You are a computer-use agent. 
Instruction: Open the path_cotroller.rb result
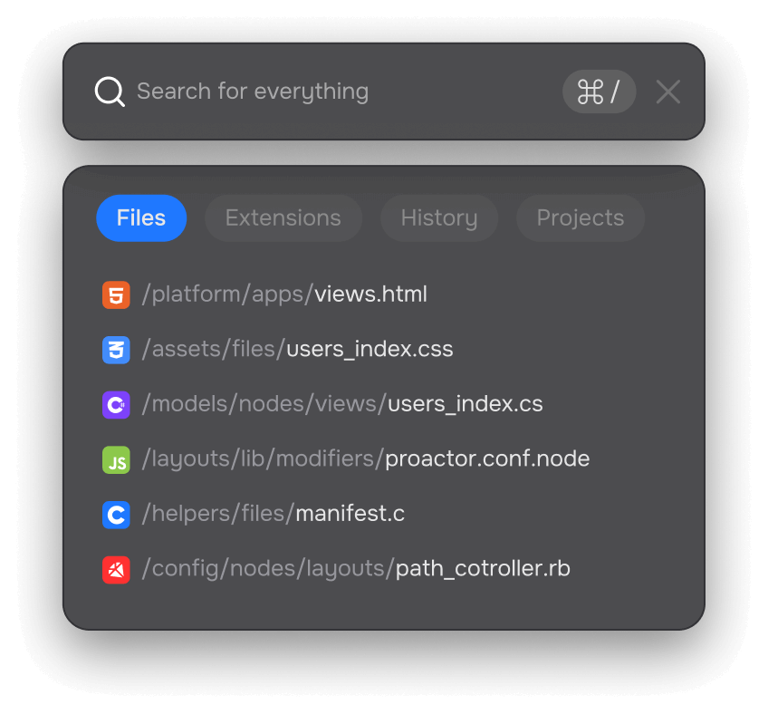tap(353, 569)
